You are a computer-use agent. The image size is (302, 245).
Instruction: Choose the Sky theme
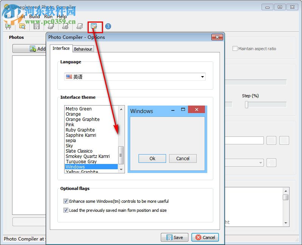(x=91, y=146)
